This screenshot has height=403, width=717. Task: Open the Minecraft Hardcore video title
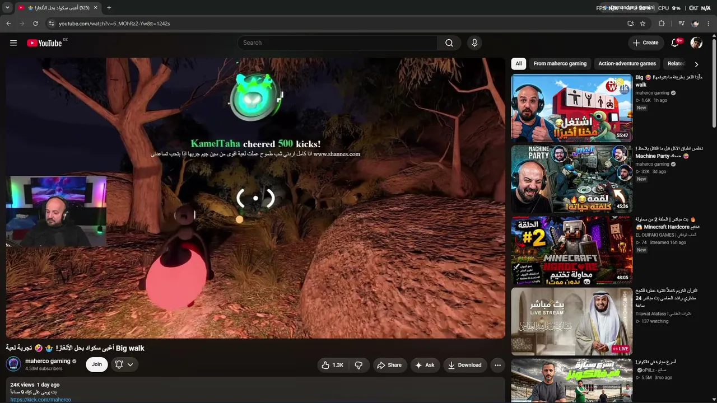667,223
